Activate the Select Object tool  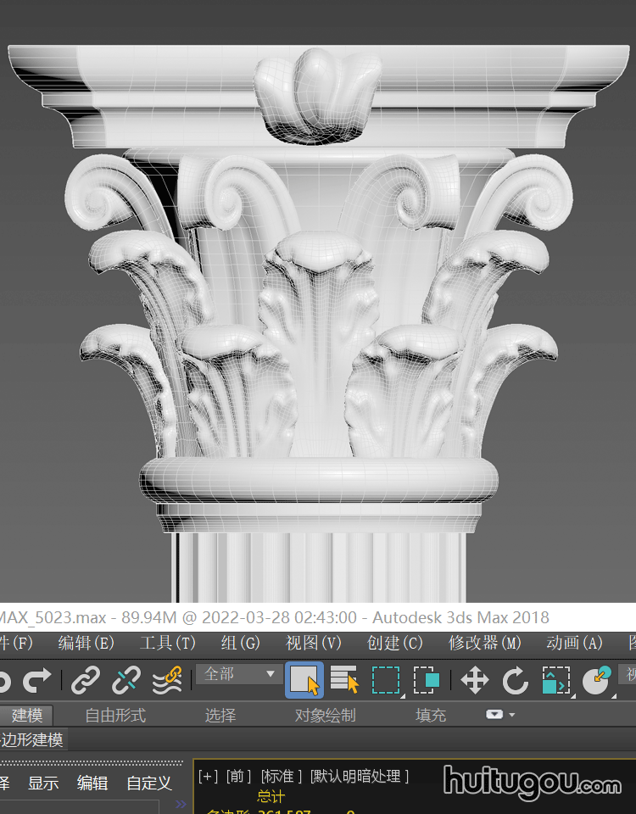pyautogui.click(x=304, y=680)
